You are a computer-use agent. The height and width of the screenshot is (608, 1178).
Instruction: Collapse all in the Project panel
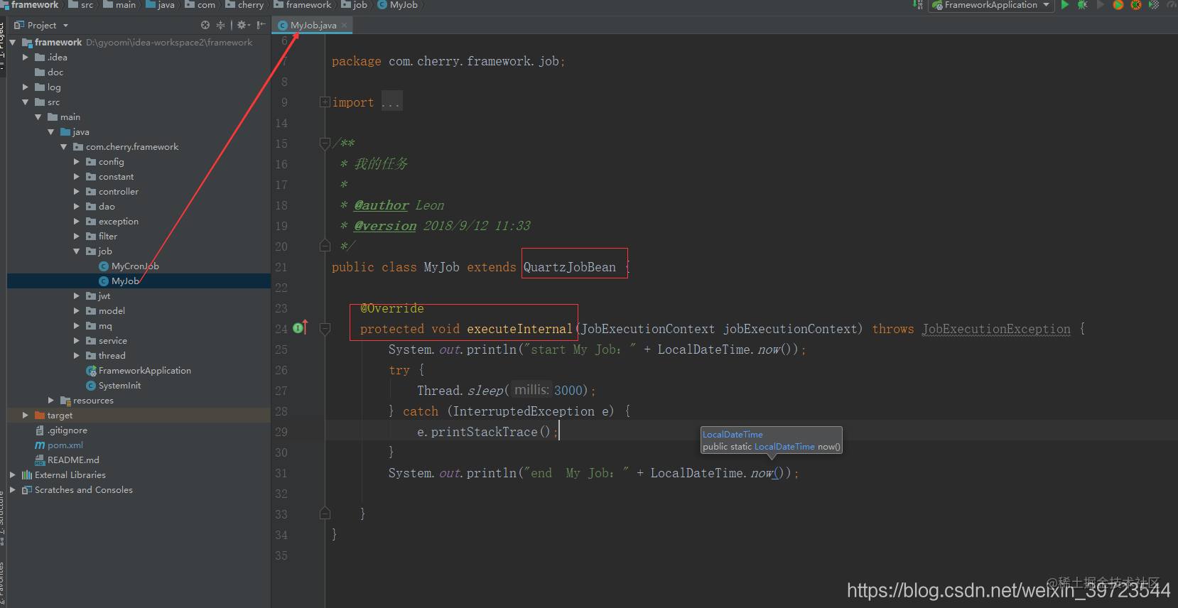(x=220, y=25)
